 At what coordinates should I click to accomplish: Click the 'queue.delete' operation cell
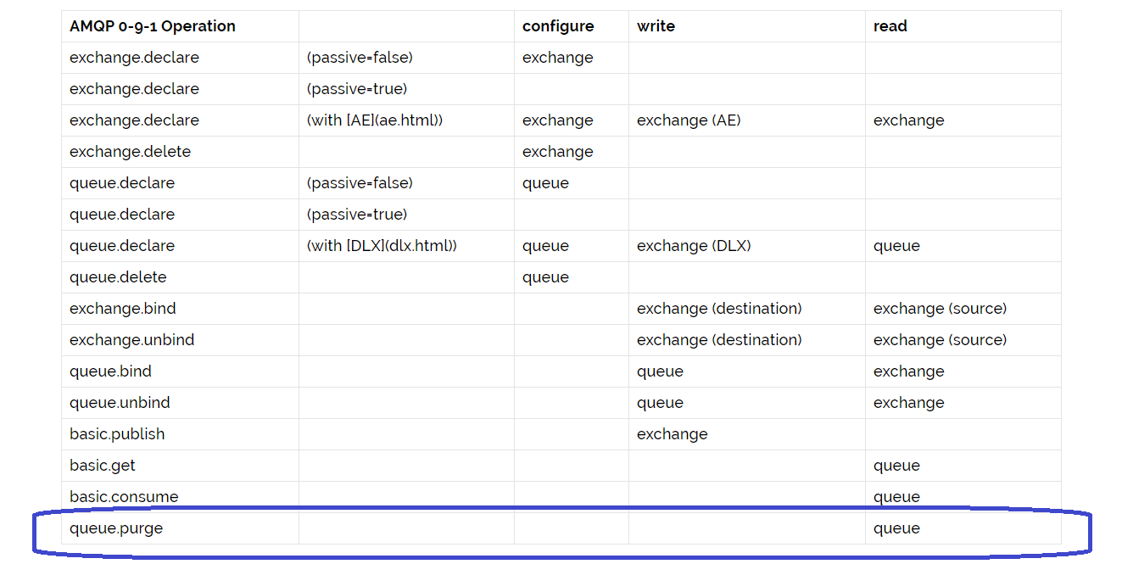pos(118,277)
